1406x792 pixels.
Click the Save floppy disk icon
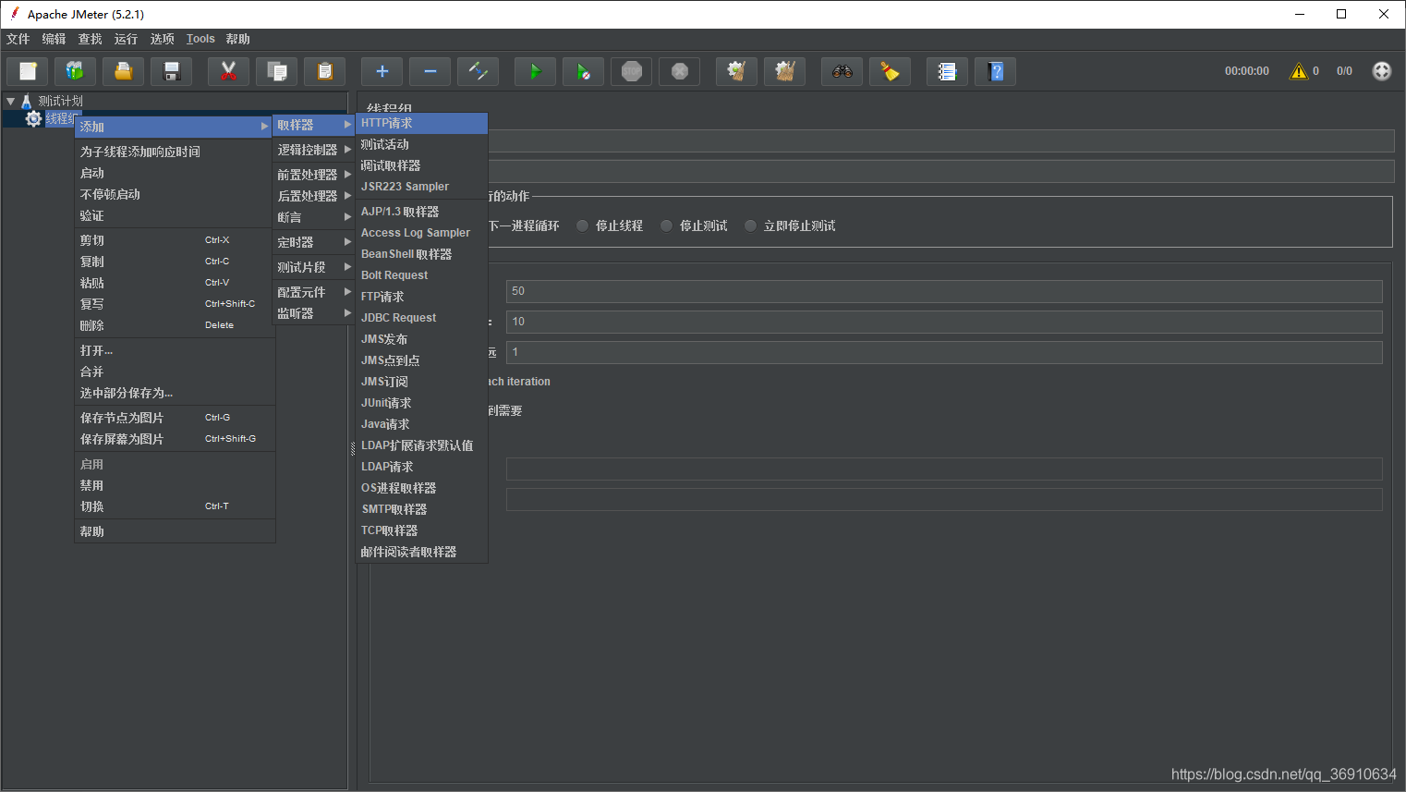pos(172,71)
